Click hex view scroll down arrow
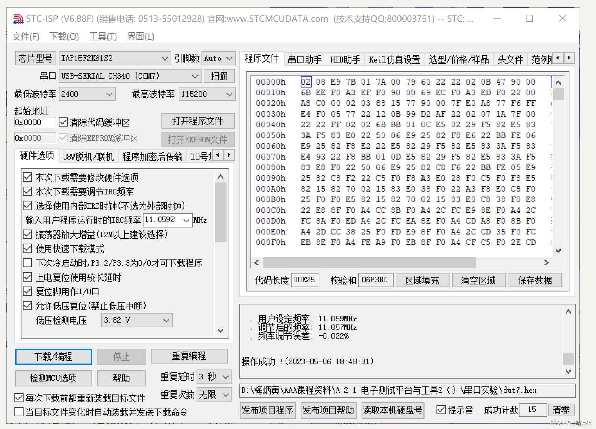This screenshot has height=429, width=596. [x=558, y=251]
